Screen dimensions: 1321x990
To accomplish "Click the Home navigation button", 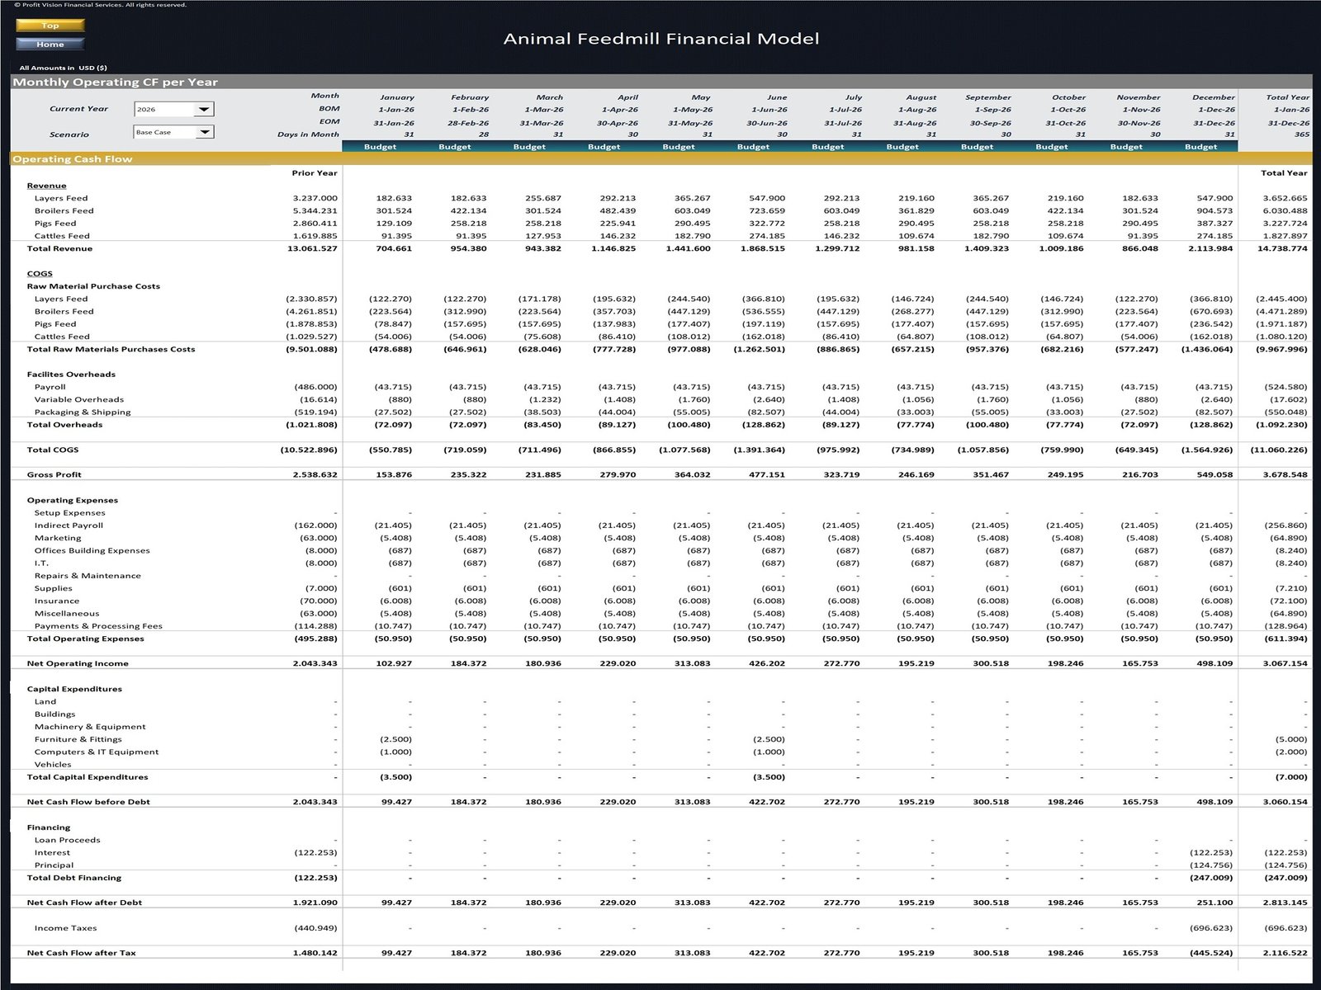I will tap(50, 44).
